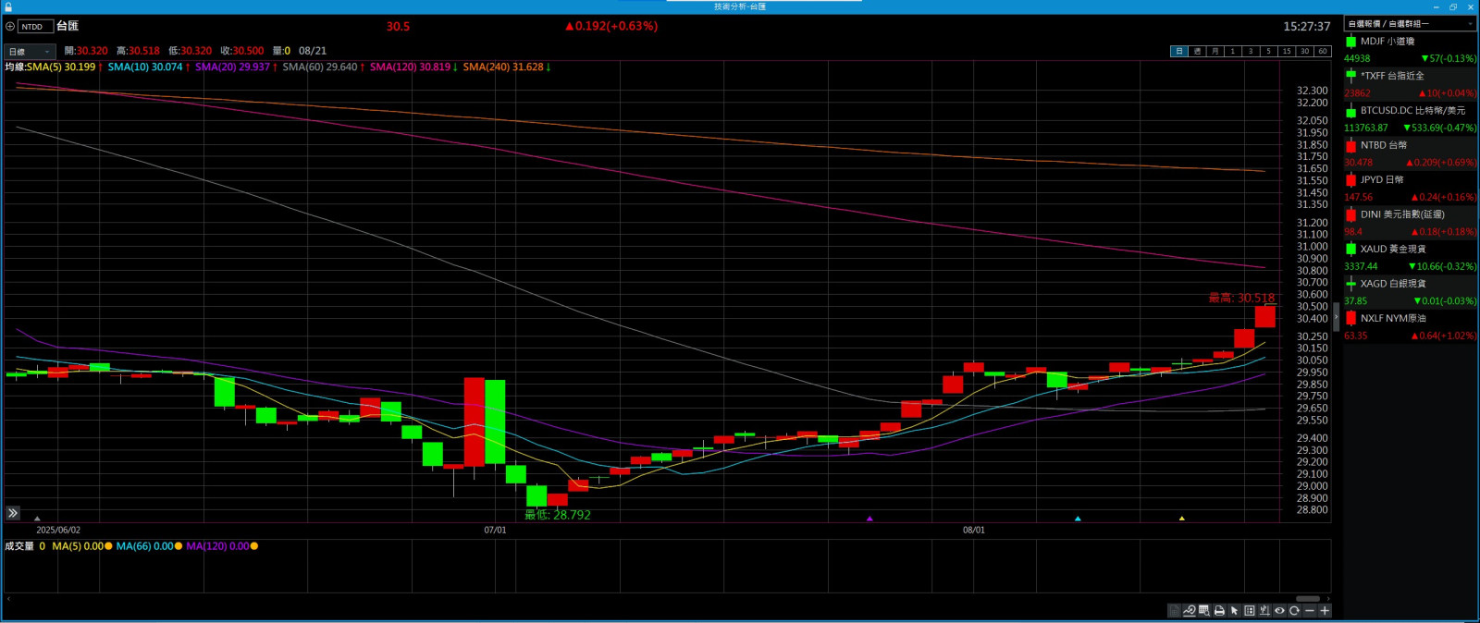Select the 1-minute period tab
Screen dimensions: 1480x623
tap(1232, 51)
